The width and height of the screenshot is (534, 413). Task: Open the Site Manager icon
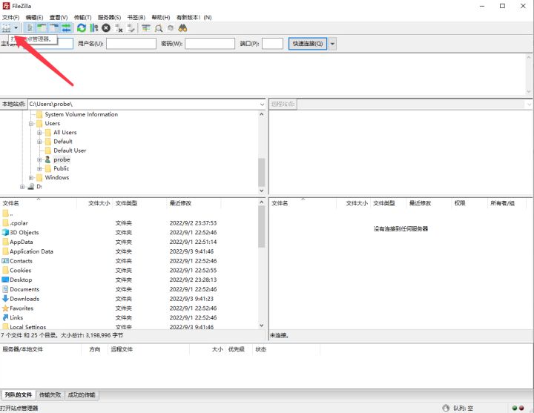(7, 27)
